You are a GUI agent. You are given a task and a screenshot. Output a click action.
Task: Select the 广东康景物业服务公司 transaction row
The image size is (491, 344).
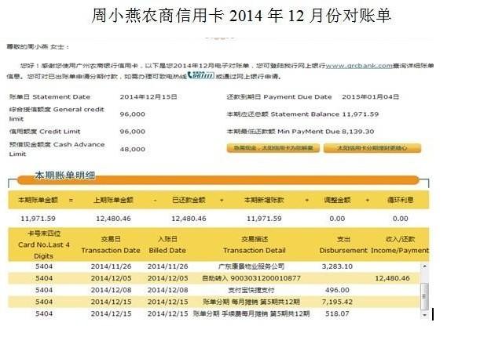click(255, 266)
